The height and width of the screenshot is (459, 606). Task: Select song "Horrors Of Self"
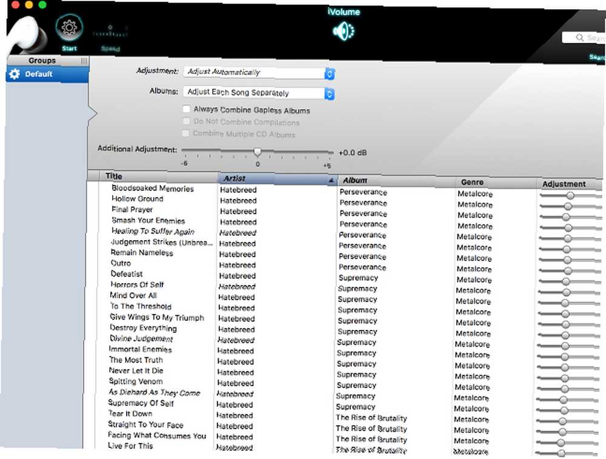click(137, 284)
